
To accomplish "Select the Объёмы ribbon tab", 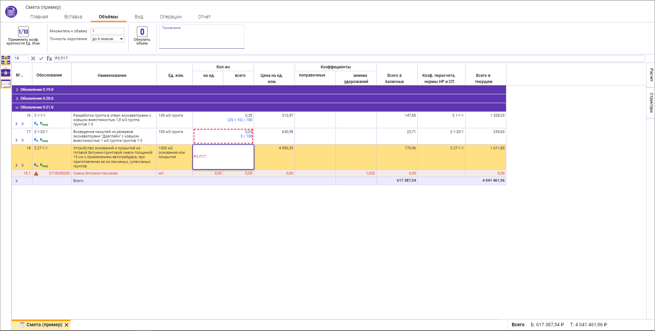I will [x=108, y=17].
